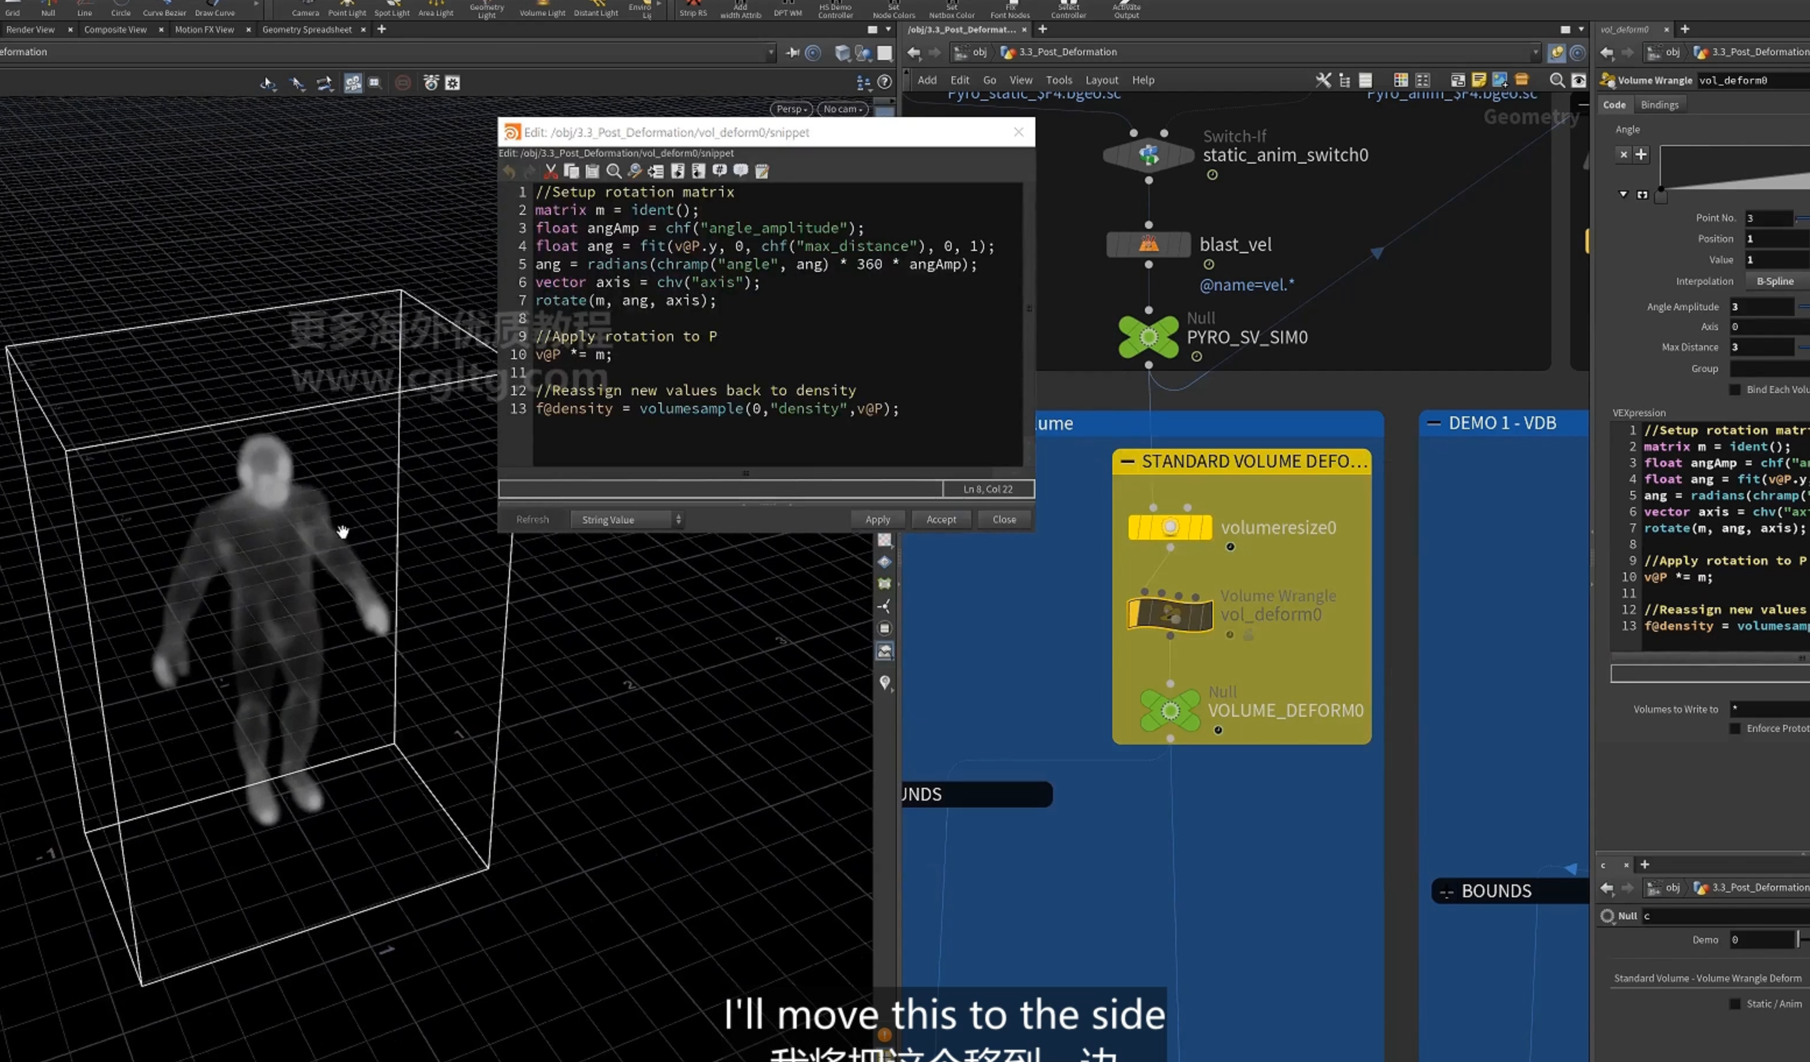Click the Copy icon in snippet editor toolbar
This screenshot has height=1062, width=1810.
(571, 171)
